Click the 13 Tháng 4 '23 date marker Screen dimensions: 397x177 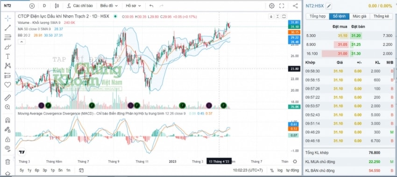219,161
